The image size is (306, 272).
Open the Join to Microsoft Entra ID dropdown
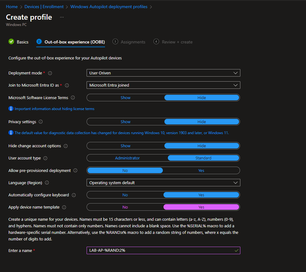163,85
